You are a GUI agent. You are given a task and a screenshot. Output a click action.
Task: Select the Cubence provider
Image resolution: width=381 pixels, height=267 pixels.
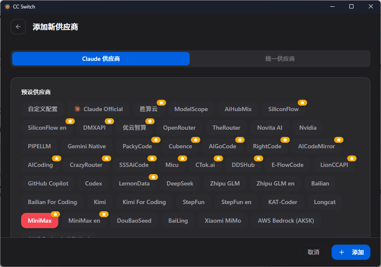(180, 146)
